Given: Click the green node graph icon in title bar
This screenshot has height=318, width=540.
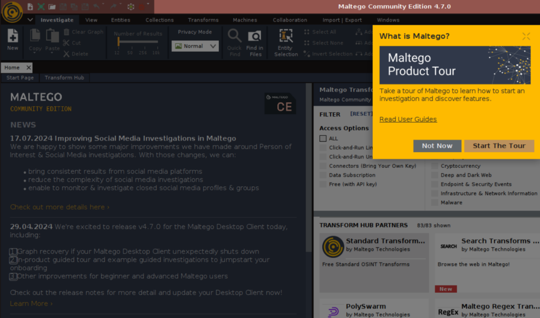Looking at the screenshot, I should coord(131,6).
